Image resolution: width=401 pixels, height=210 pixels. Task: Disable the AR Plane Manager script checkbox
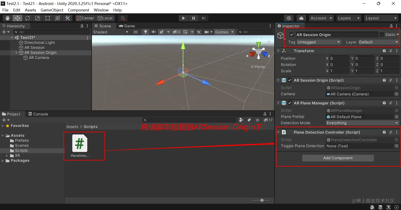tap(290, 103)
